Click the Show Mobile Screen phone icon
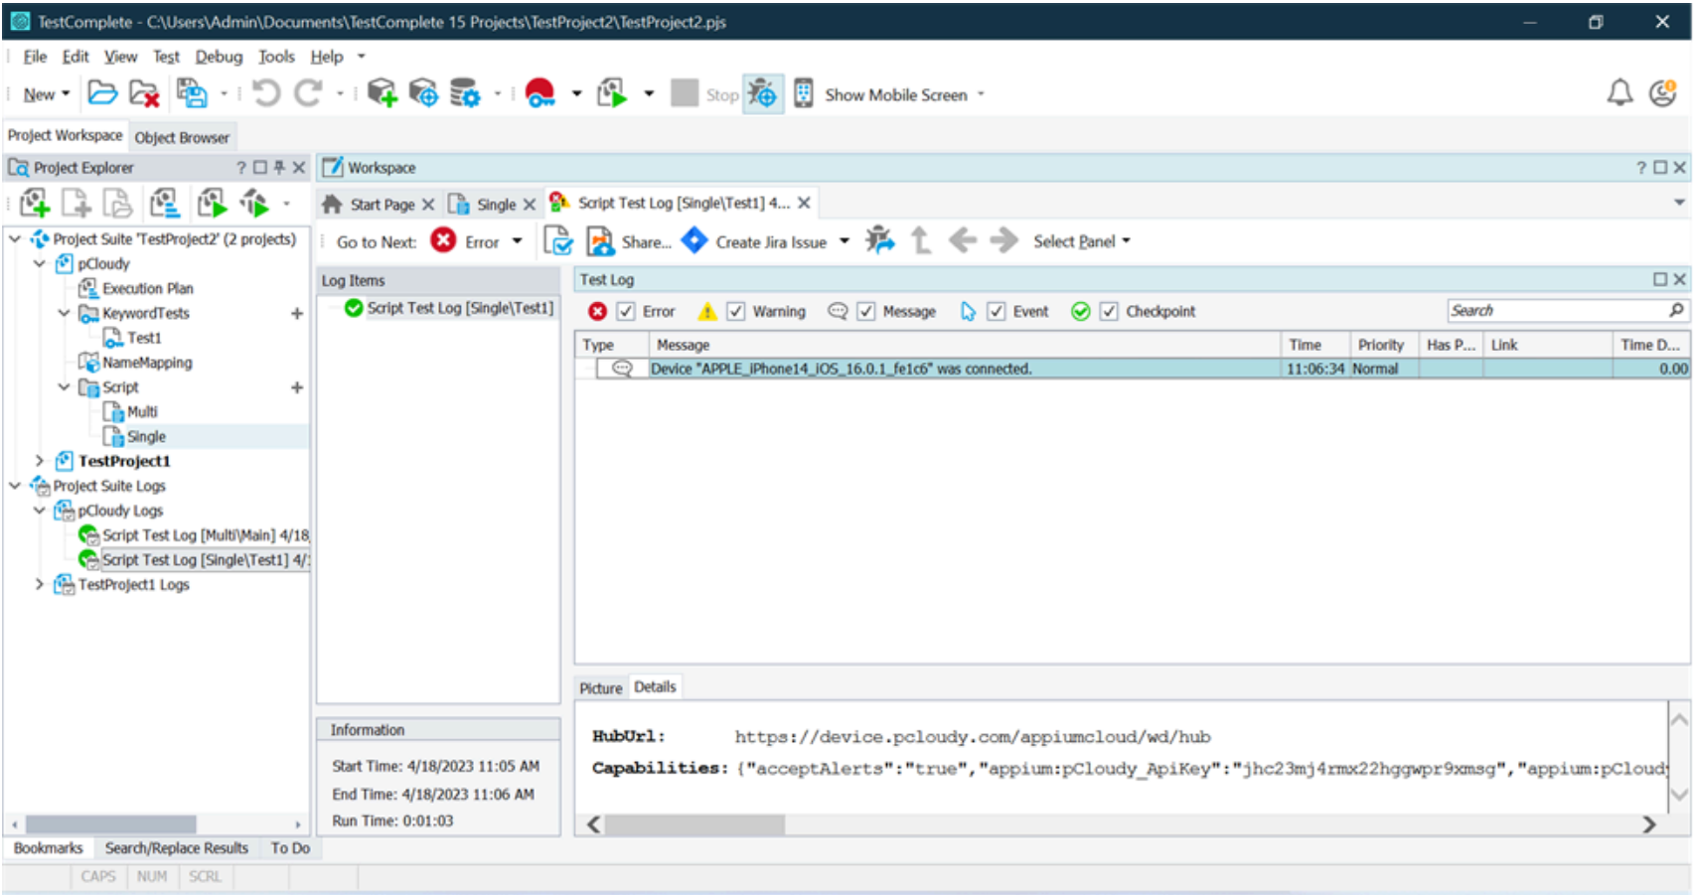 click(x=804, y=94)
